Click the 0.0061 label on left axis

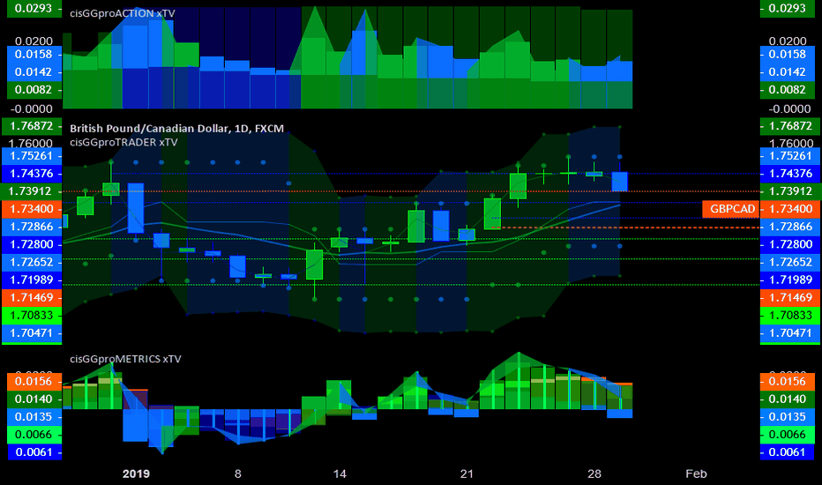pyautogui.click(x=34, y=452)
